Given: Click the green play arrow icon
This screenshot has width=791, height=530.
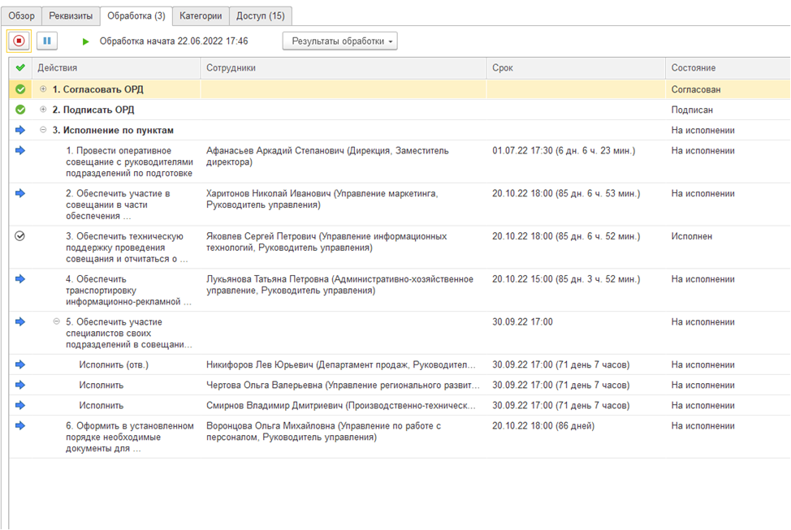Looking at the screenshot, I should coord(85,41).
